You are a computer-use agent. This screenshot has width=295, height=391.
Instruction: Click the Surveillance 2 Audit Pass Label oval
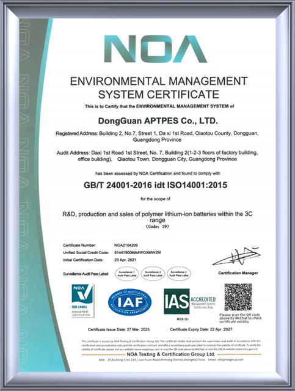(153, 274)
